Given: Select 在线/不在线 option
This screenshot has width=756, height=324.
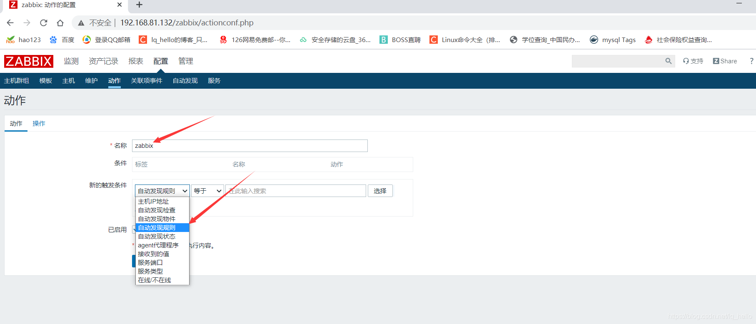Looking at the screenshot, I should pos(162,280).
